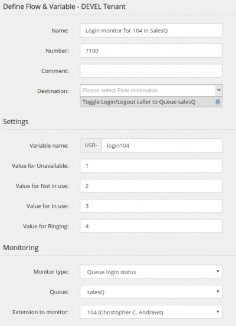Image resolution: width=236 pixels, height=326 pixels.
Task: Open the Flow destination dropdown arrow
Action: (x=219, y=90)
